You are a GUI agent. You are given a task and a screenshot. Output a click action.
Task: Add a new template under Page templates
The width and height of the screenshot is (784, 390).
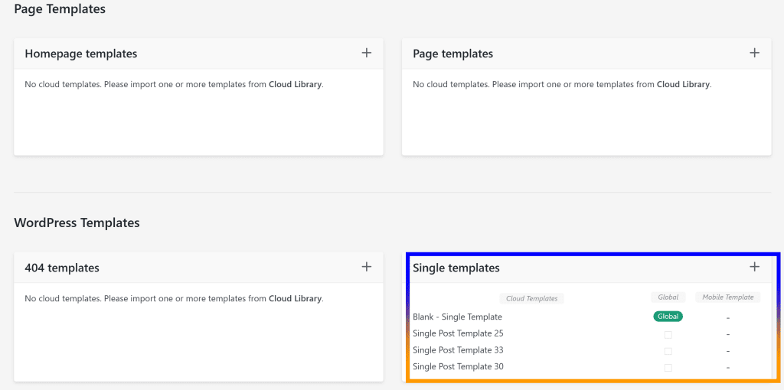click(754, 53)
